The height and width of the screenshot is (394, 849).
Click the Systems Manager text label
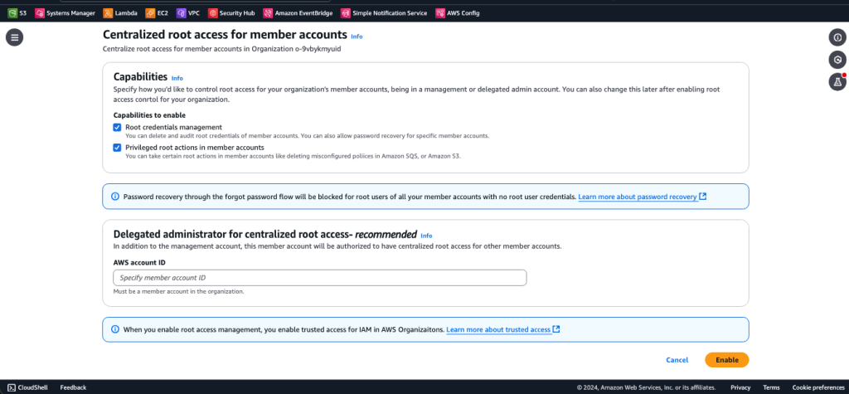[71, 13]
